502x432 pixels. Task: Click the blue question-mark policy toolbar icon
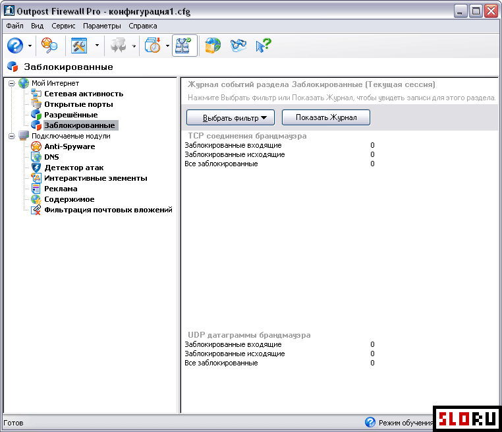(15, 46)
